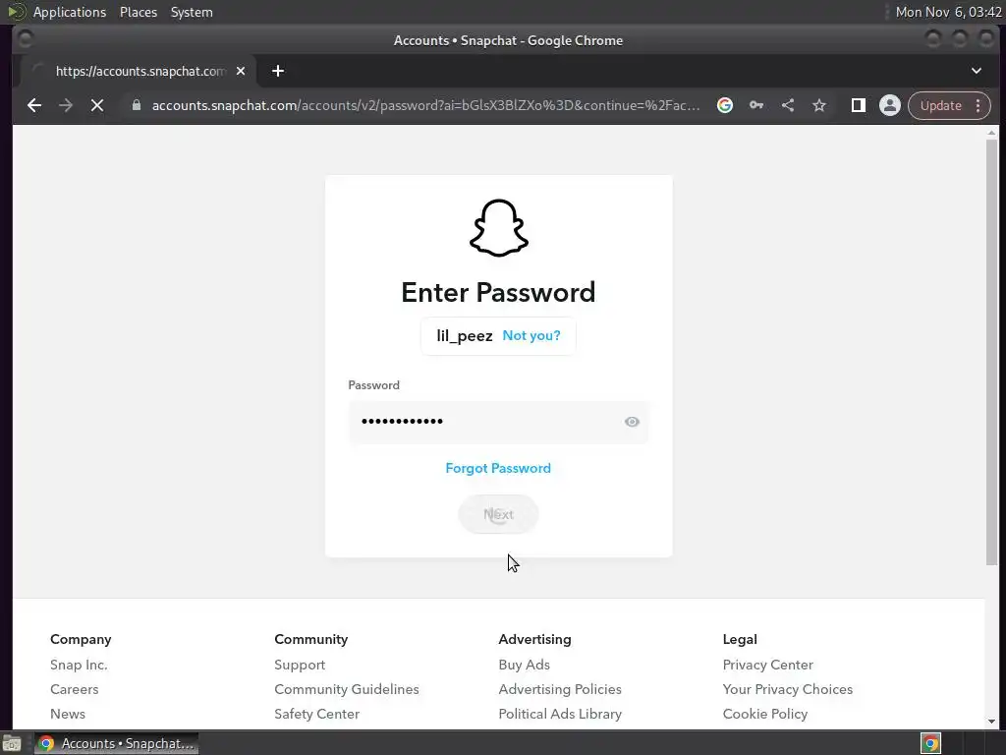Click the Advertising footer heading
The height and width of the screenshot is (755, 1006).
tap(534, 639)
